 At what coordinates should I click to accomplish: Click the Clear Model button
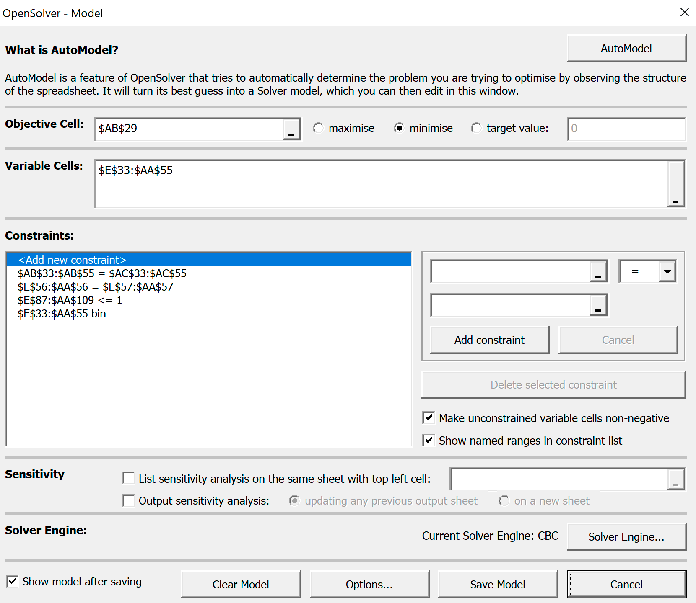click(241, 584)
